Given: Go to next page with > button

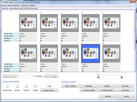Looking at the screenshot, I should (x=47, y=76).
